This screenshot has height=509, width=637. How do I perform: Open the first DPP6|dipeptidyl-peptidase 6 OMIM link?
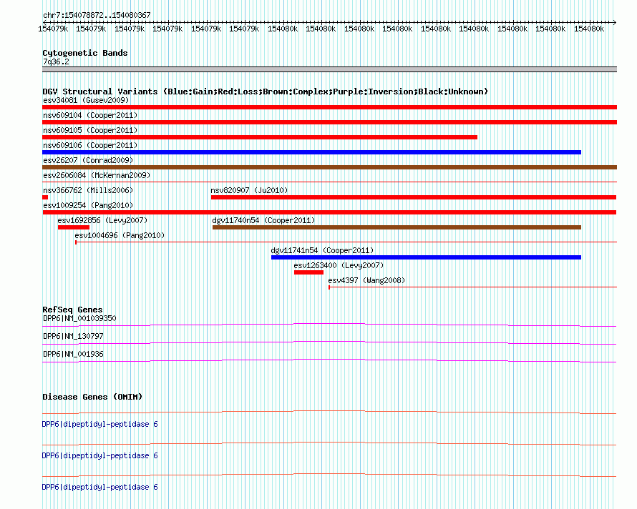tap(100, 424)
